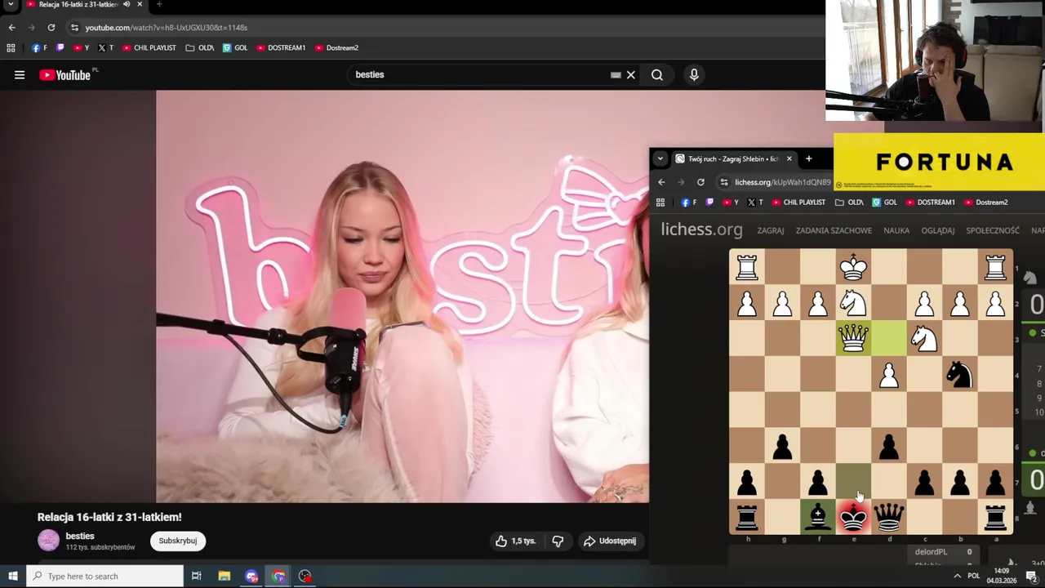Screen dimensions: 1045x588
Task: Show hidden system tray icons
Action: (957, 577)
